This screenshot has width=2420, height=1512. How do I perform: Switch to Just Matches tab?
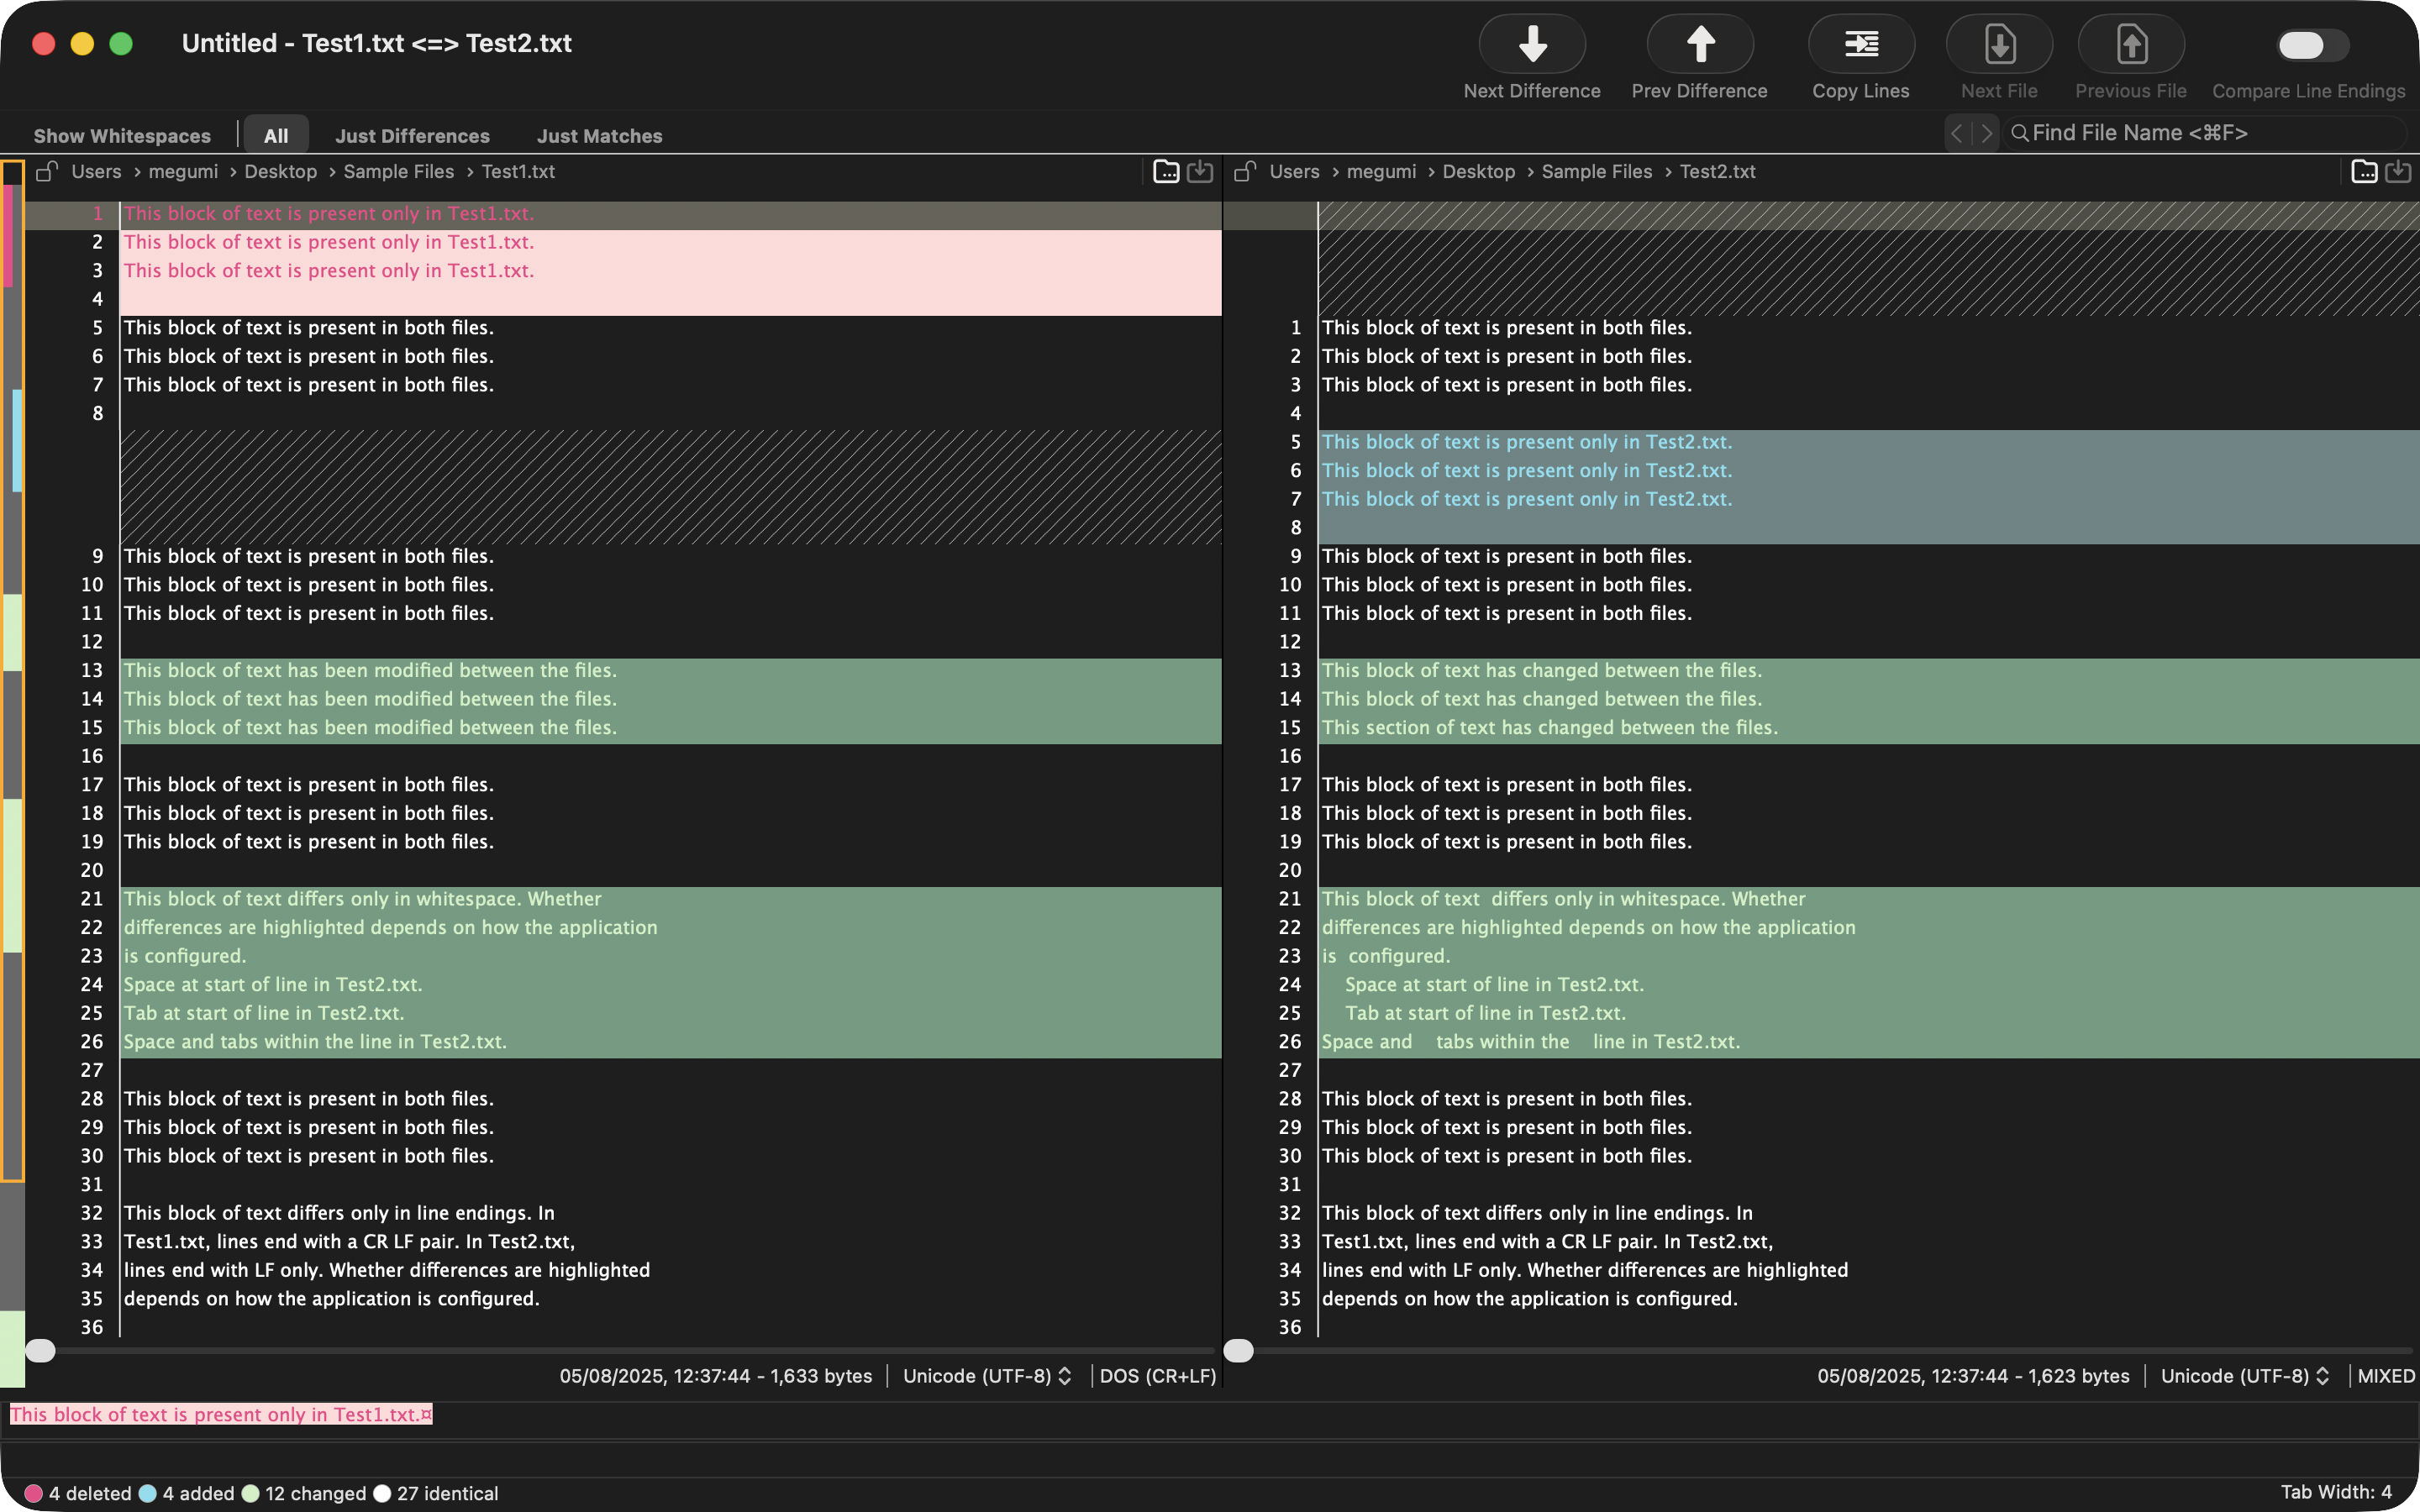tap(599, 136)
